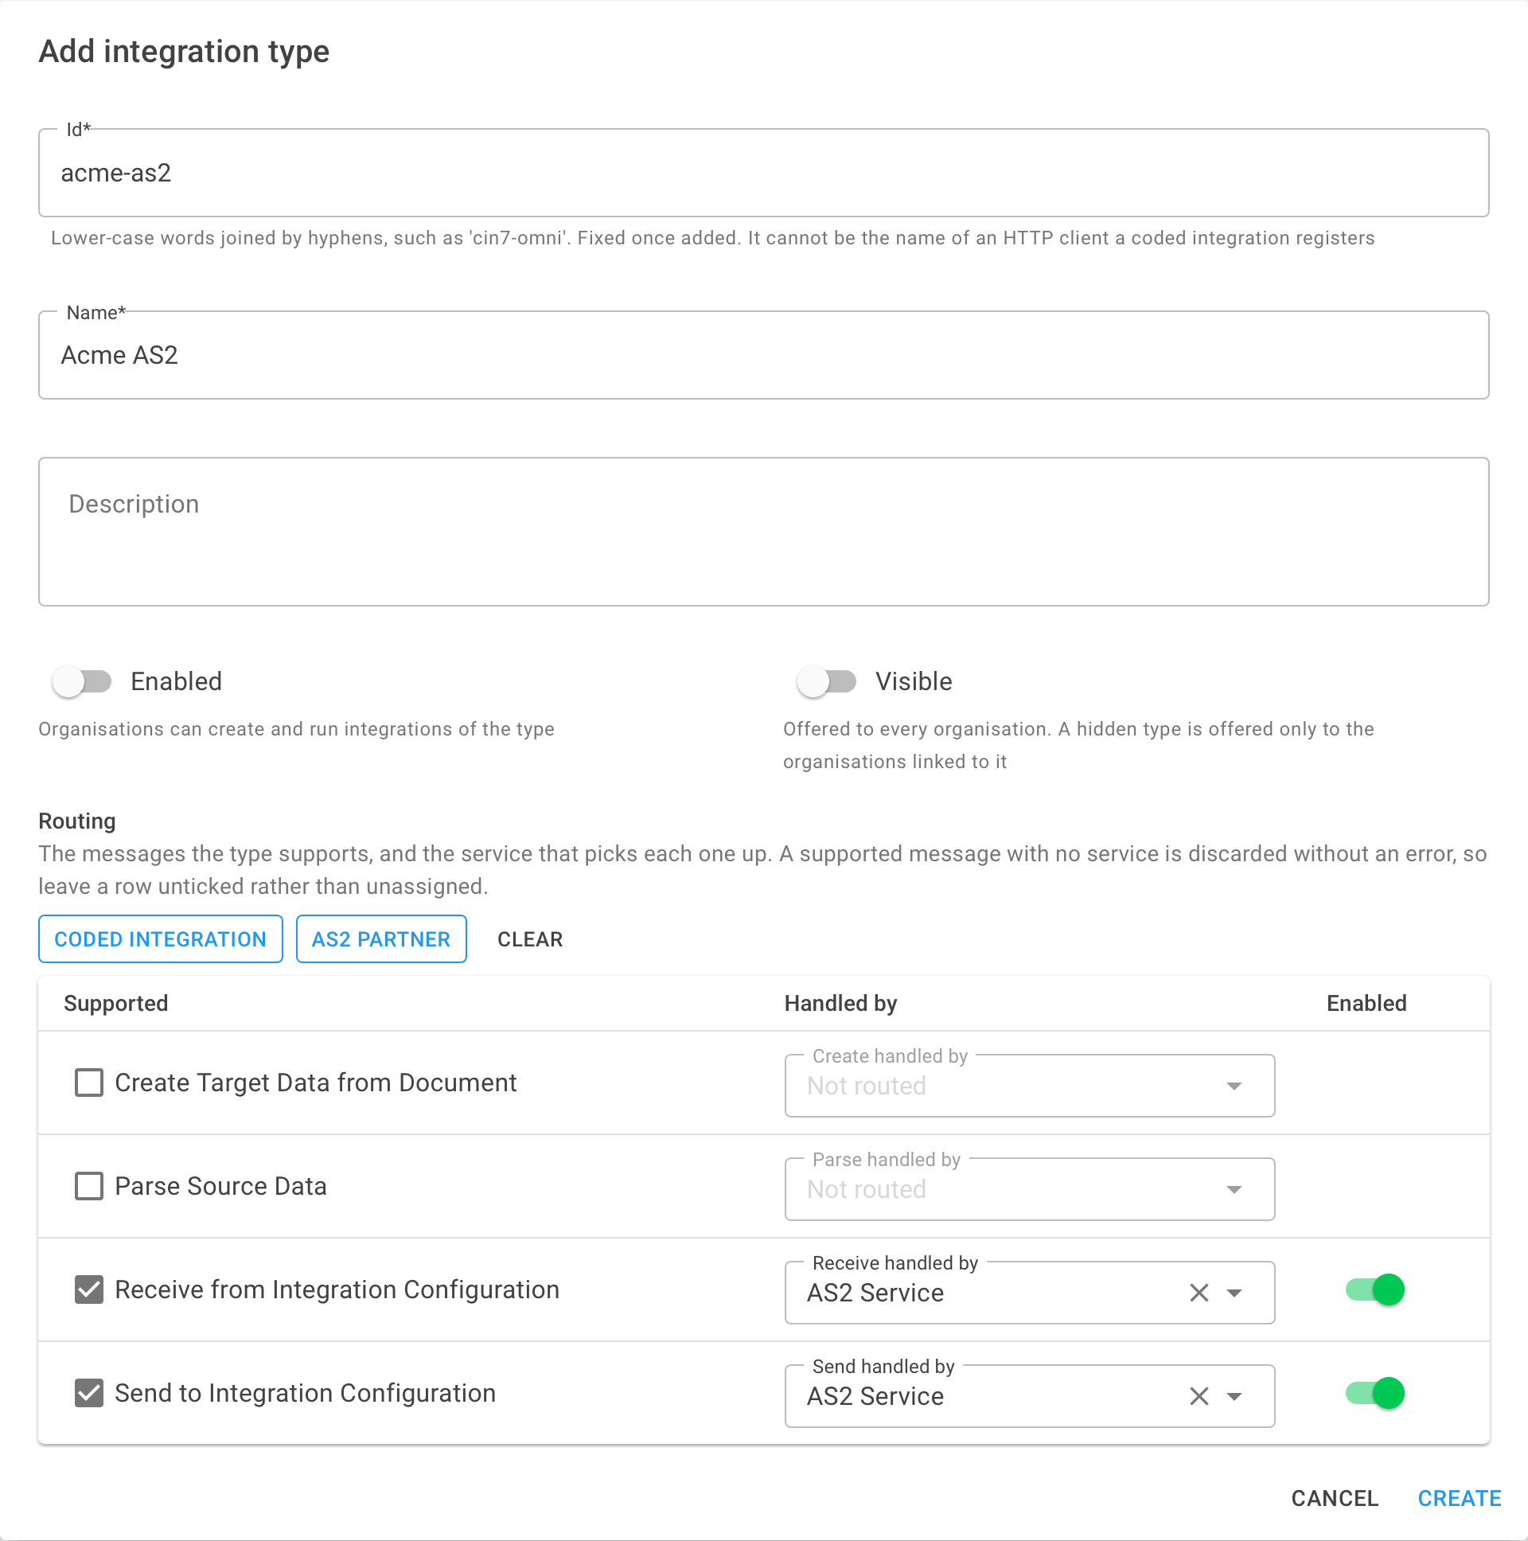Viewport: 1528px width, 1541px height.
Task: Turn on the Visible switch
Action: point(826,682)
